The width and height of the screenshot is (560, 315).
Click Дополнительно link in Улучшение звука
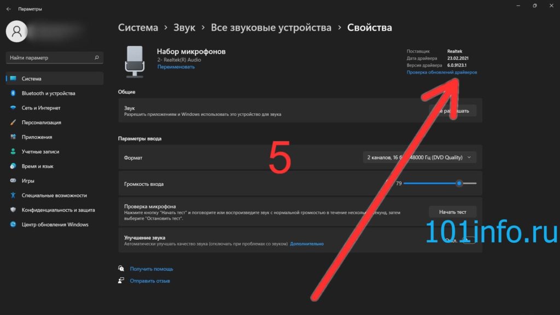(307, 244)
